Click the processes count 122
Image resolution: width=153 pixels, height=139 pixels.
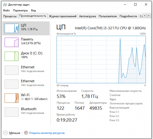point(60,108)
